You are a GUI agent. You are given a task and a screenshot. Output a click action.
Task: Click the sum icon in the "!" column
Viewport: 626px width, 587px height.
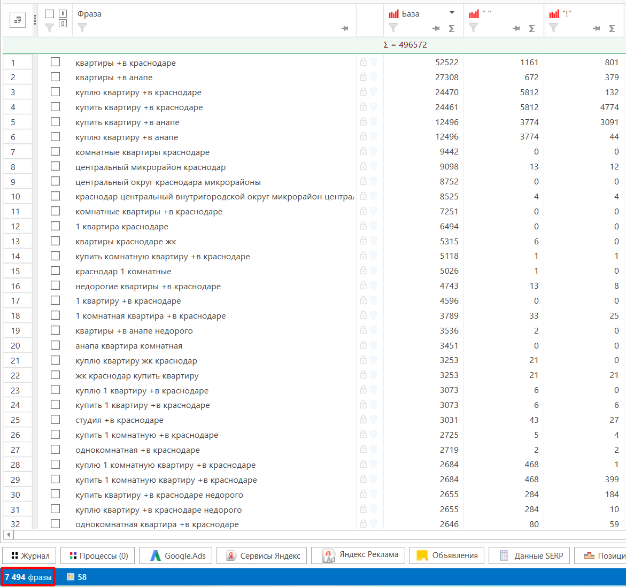(x=612, y=28)
